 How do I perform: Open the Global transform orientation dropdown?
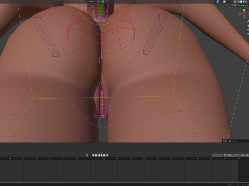coord(91,2)
